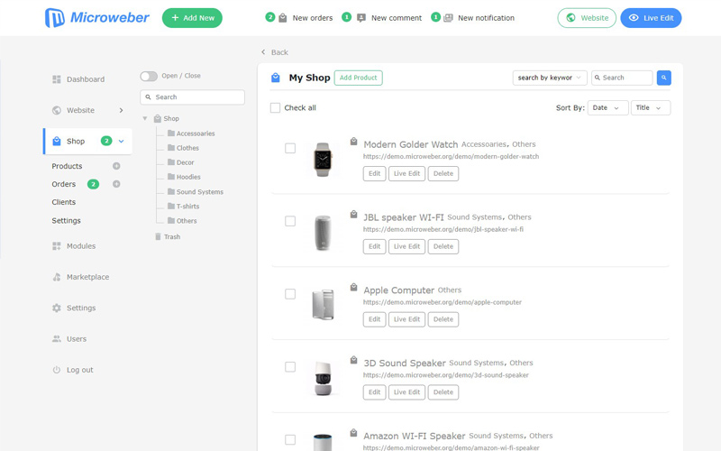Expand the Website submenu arrow
The height and width of the screenshot is (451, 721).
[121, 110]
